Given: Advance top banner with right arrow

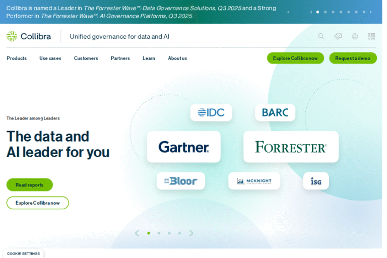Looking at the screenshot, I should (x=371, y=12).
